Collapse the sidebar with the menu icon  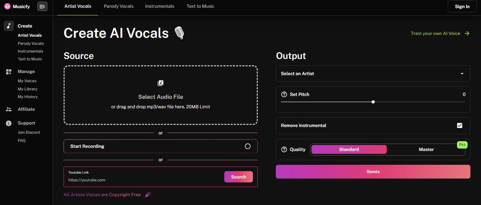(42, 6)
